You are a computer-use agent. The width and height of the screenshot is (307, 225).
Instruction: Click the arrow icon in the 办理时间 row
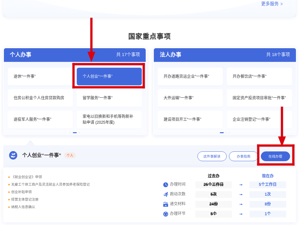(x=241, y=185)
